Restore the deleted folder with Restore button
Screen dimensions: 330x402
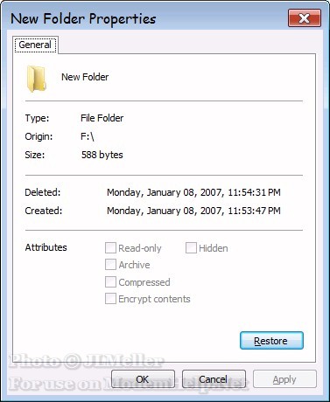[271, 341]
